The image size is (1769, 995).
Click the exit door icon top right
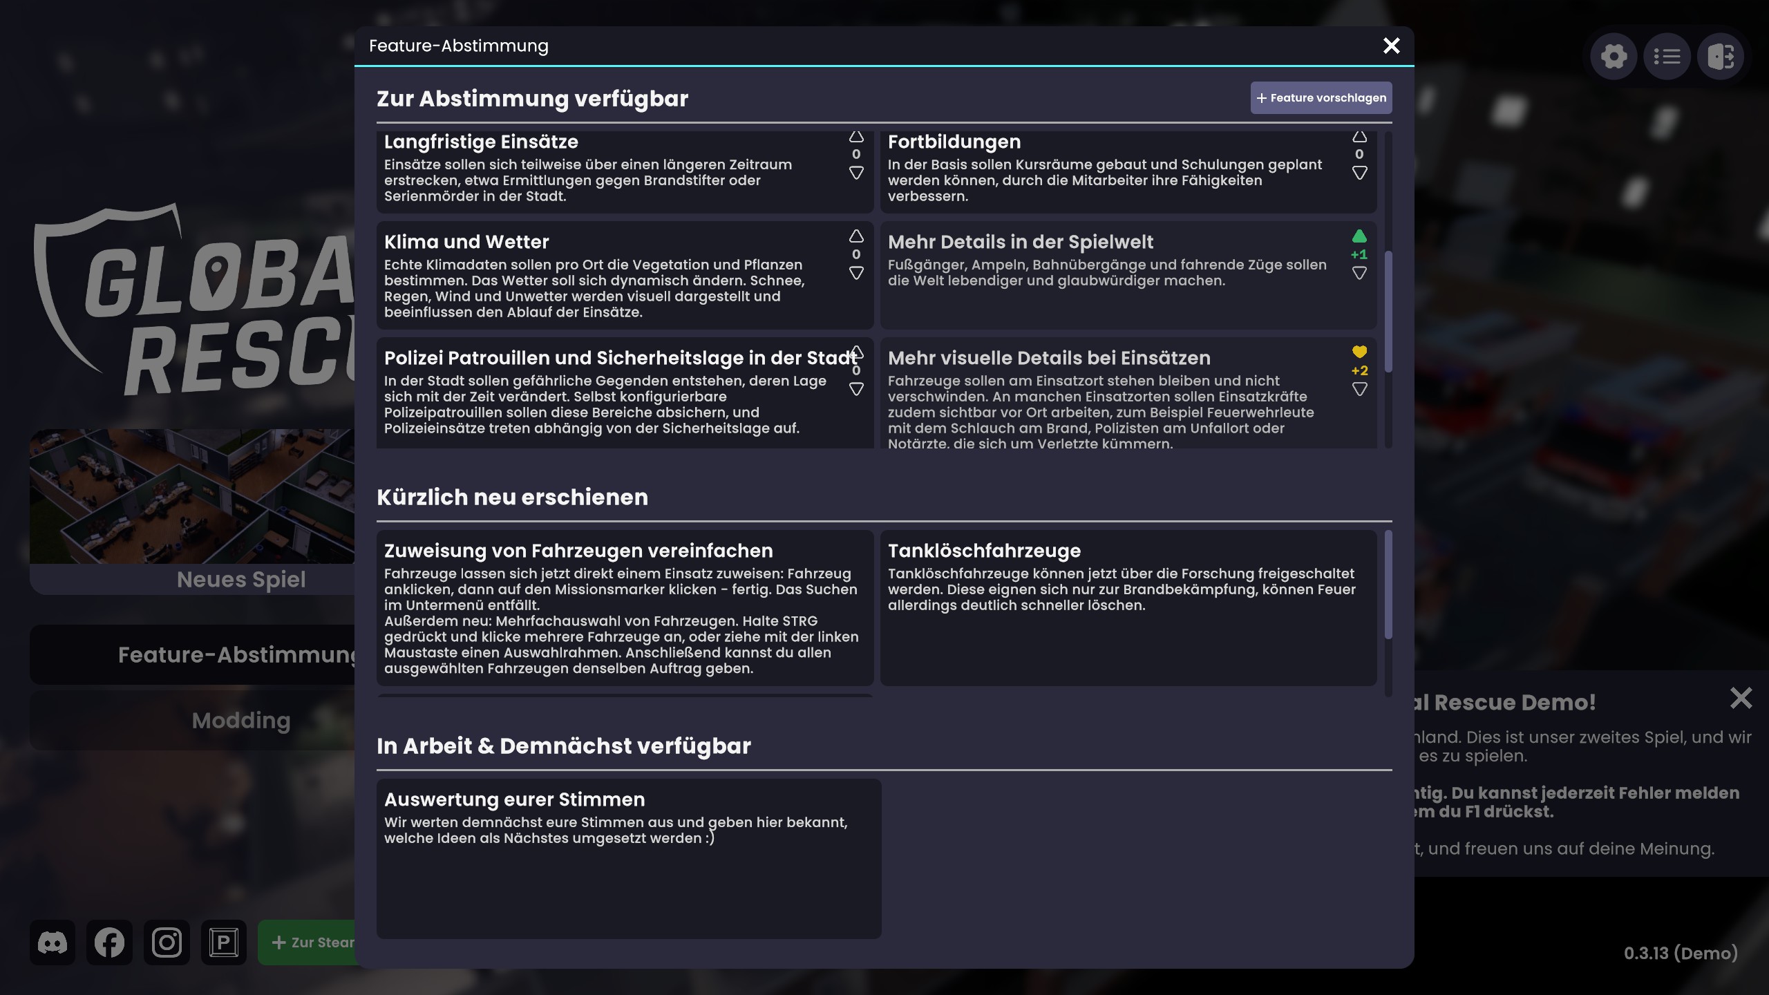(1720, 56)
